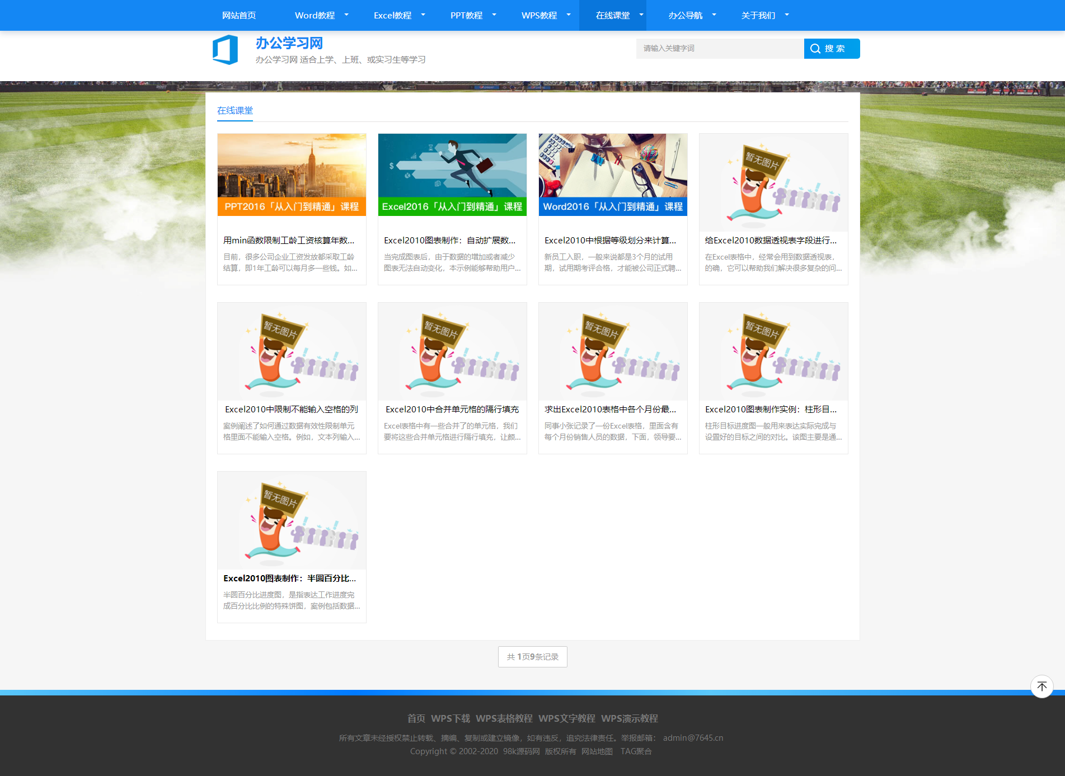
Task: Open the Excel2016 course thumbnail
Action: [452, 175]
